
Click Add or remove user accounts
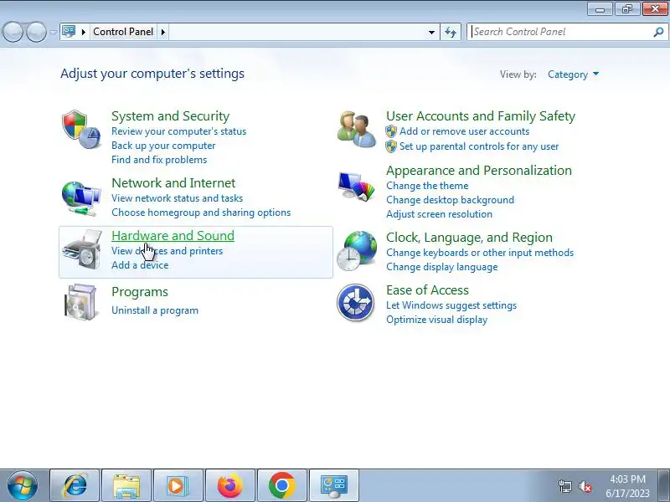click(x=464, y=131)
